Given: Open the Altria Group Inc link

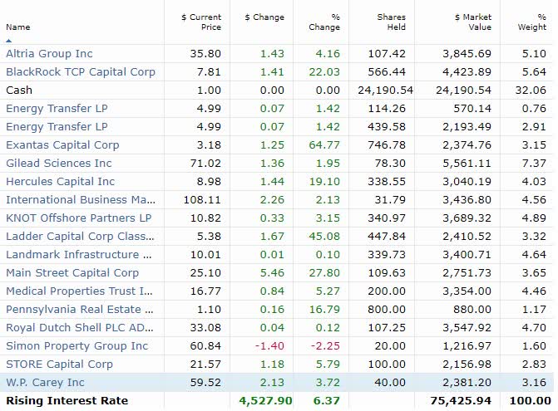Looking at the screenshot, I should click(x=49, y=53).
